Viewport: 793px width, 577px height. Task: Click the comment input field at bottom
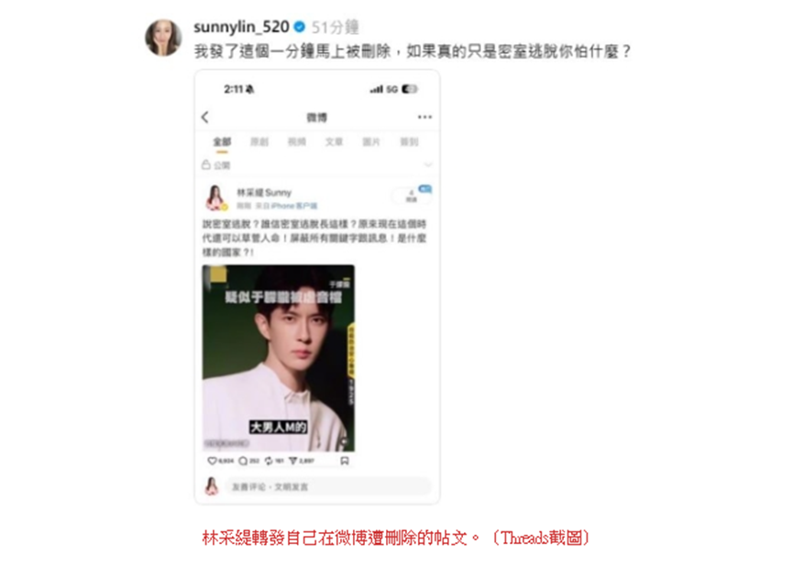click(327, 486)
